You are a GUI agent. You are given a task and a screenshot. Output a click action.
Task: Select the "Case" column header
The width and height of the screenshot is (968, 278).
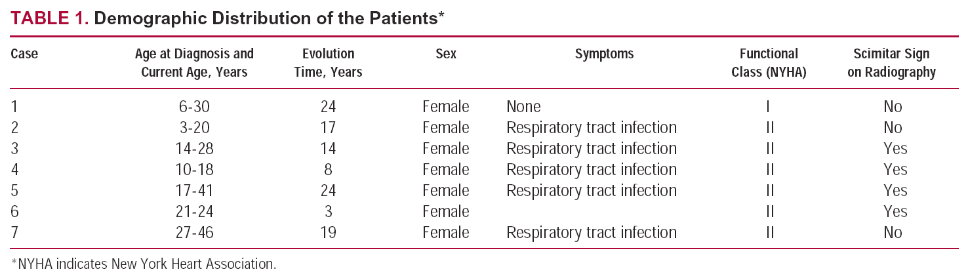pos(25,54)
